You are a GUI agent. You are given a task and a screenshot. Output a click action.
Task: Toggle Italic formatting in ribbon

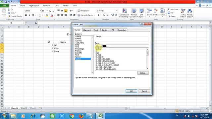(29, 15)
